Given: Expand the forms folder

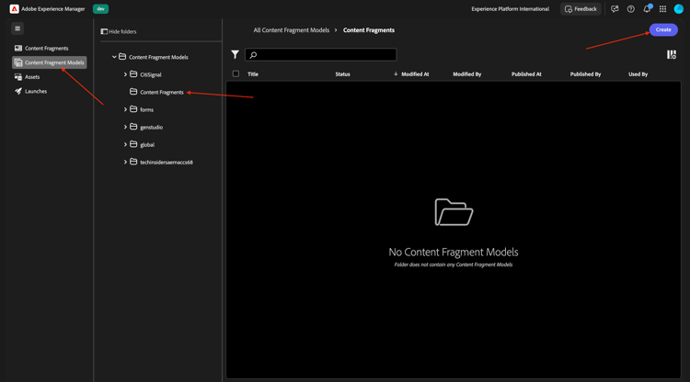Looking at the screenshot, I should [125, 109].
